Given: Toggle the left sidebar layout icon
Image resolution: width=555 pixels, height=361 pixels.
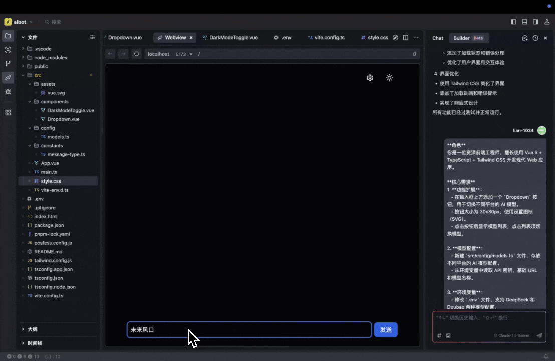Looking at the screenshot, I should coord(513,22).
